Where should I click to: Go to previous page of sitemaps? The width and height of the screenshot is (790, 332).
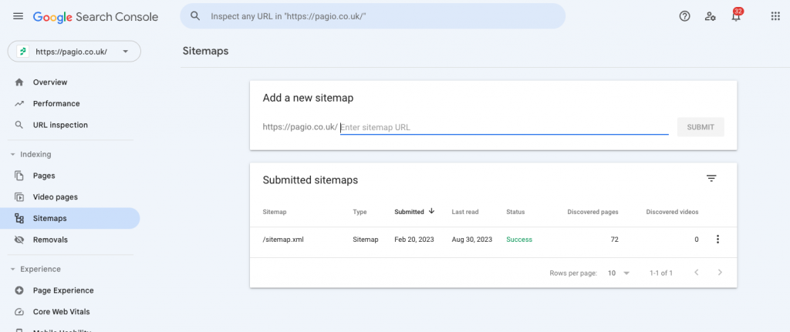tap(696, 273)
